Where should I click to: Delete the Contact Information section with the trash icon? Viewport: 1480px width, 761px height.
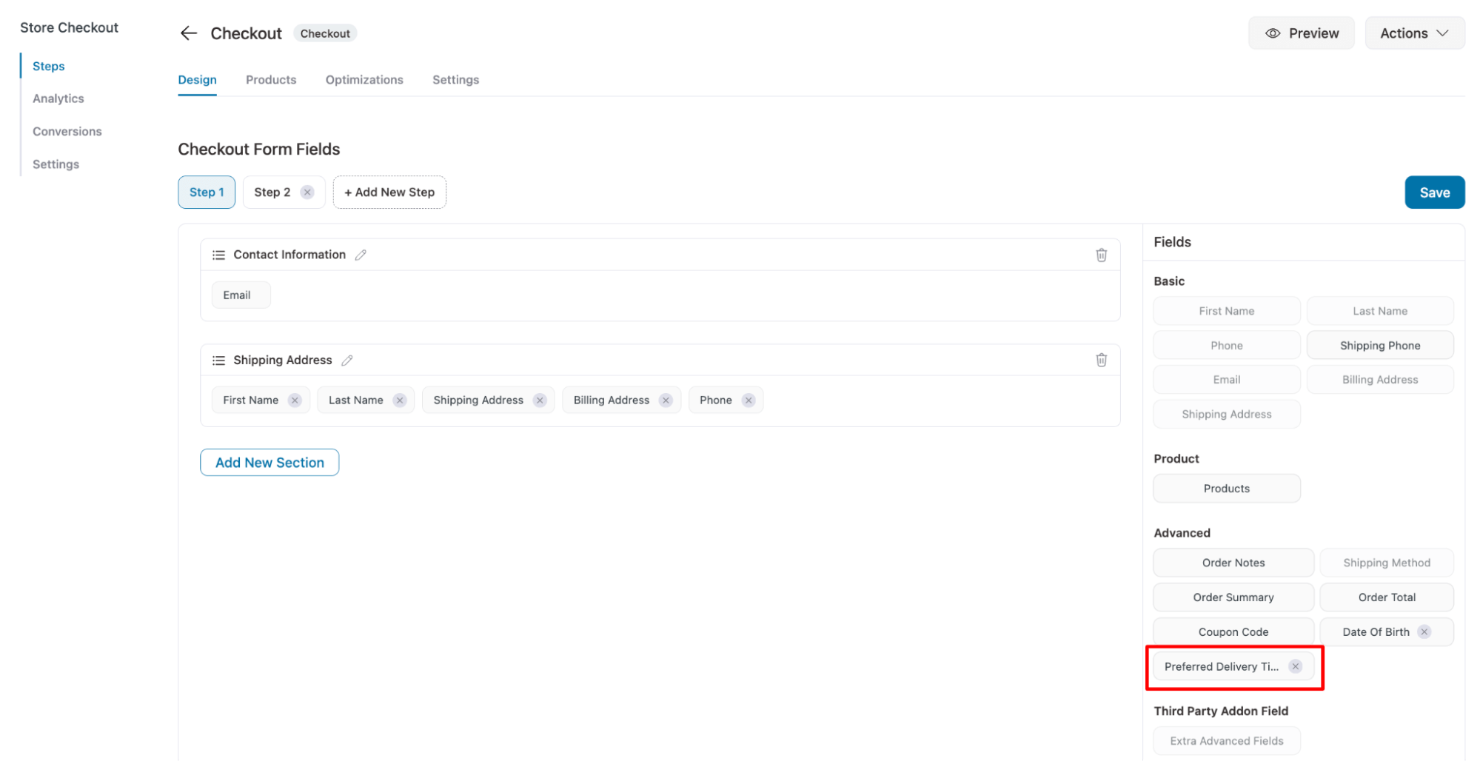point(1102,255)
